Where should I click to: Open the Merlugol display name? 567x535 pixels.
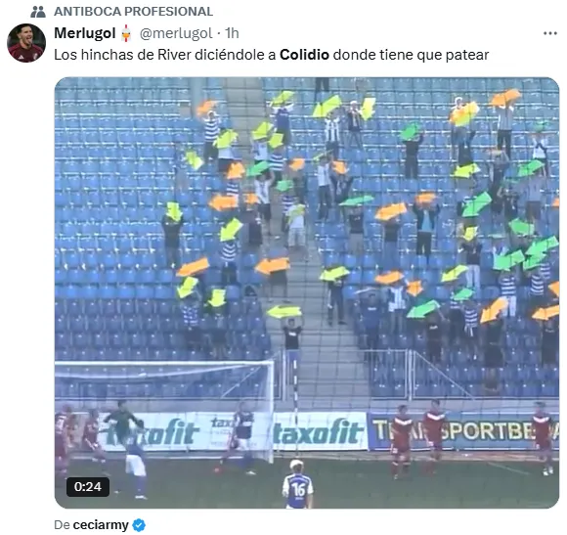85,33
